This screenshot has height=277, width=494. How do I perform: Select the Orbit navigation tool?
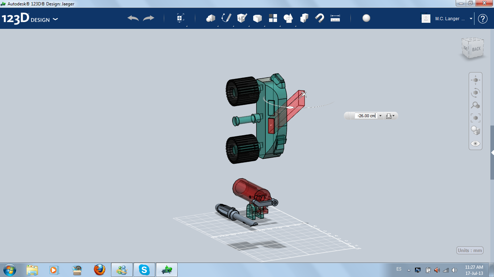tap(476, 93)
